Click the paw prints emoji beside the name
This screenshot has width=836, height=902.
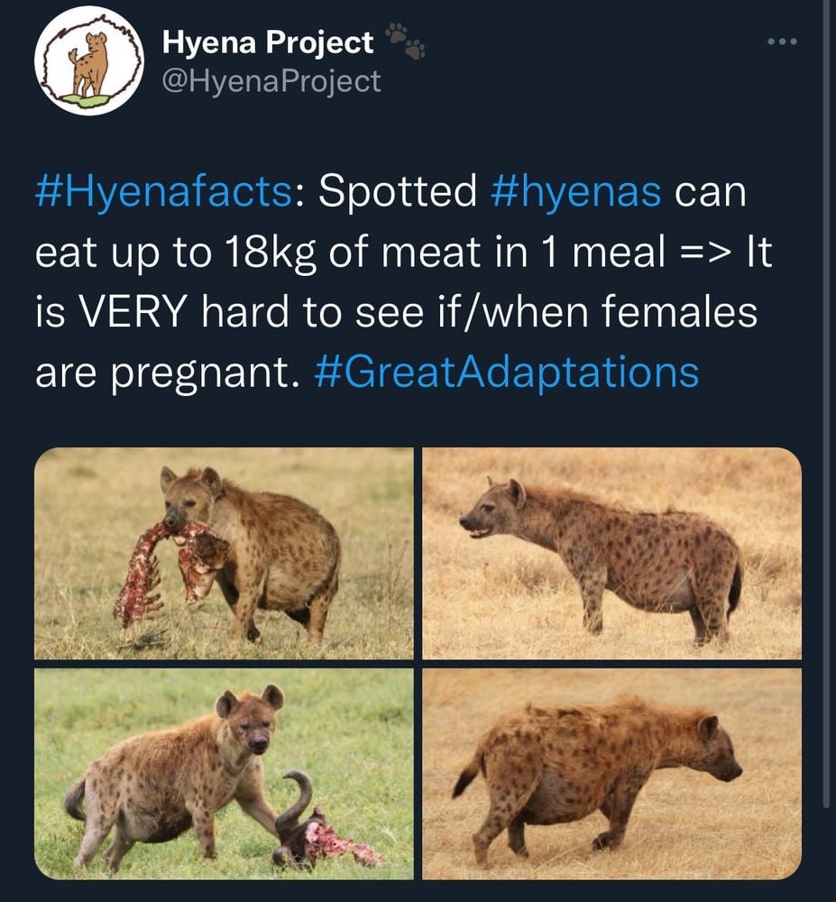405,41
